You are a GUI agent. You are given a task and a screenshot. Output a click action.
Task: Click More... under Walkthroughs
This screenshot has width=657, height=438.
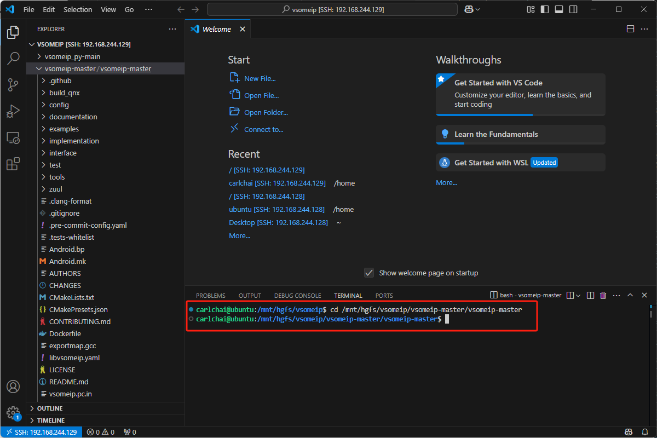coord(446,182)
